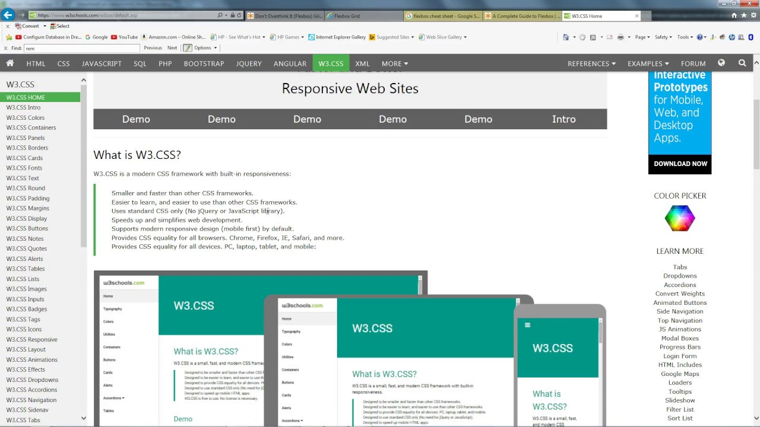
Task: Click the Select toolbar button
Action: [60, 26]
